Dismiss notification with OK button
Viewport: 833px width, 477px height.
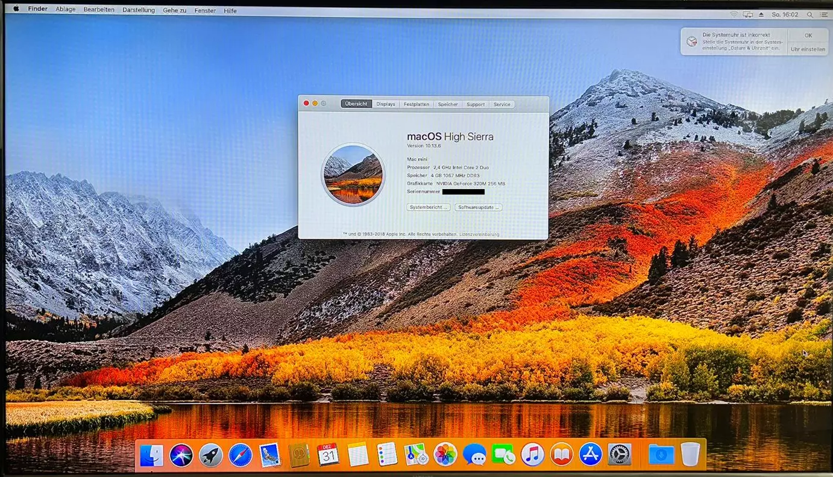[808, 36]
